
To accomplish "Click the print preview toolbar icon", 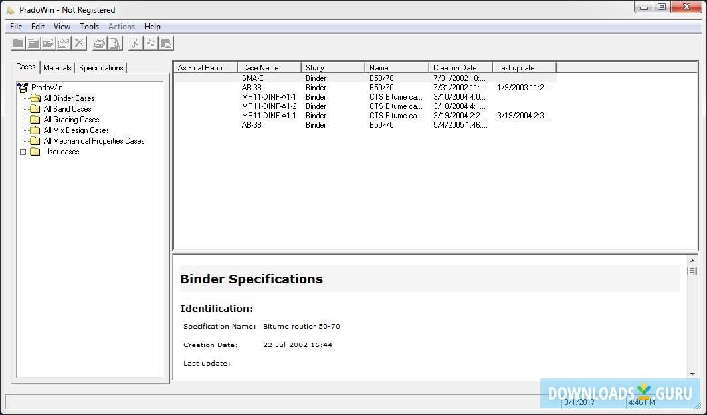I will [115, 43].
